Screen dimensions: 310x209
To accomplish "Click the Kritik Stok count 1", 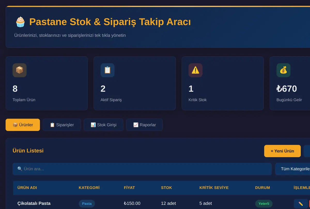I will pyautogui.click(x=191, y=89).
